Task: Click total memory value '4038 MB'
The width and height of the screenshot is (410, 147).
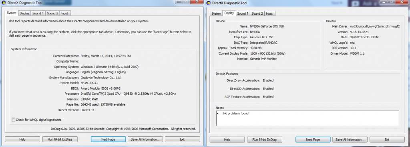Action: (256, 48)
